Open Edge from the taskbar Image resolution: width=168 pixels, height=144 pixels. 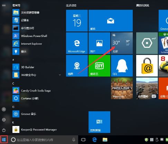pos(94,140)
